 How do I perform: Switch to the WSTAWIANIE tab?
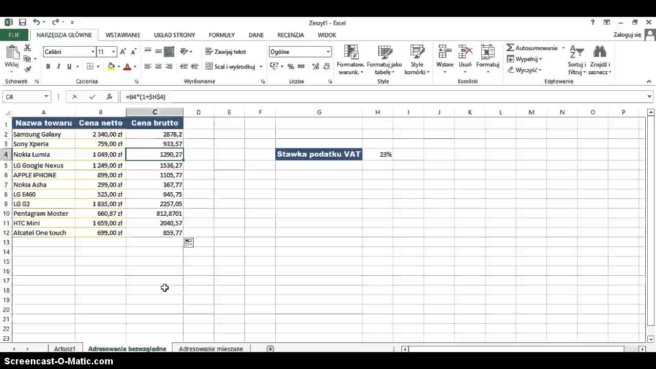coord(123,35)
